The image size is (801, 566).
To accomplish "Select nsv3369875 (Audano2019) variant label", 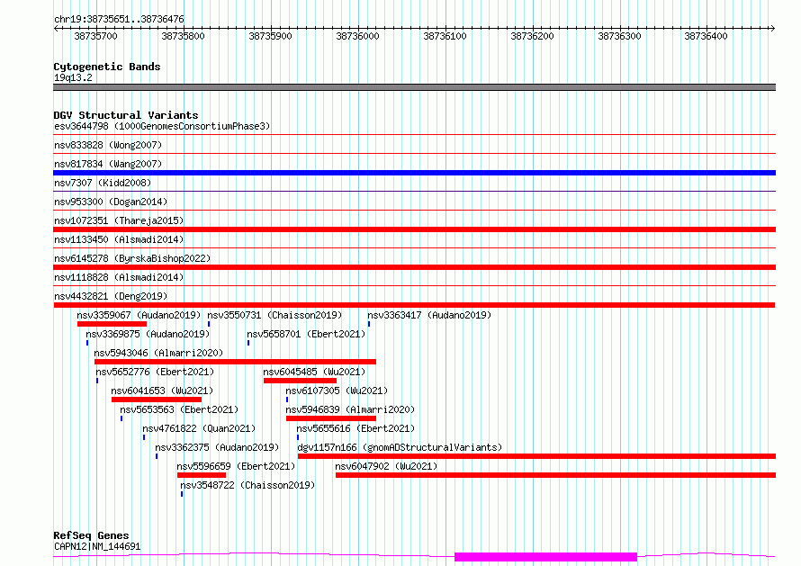I will click(x=148, y=334).
